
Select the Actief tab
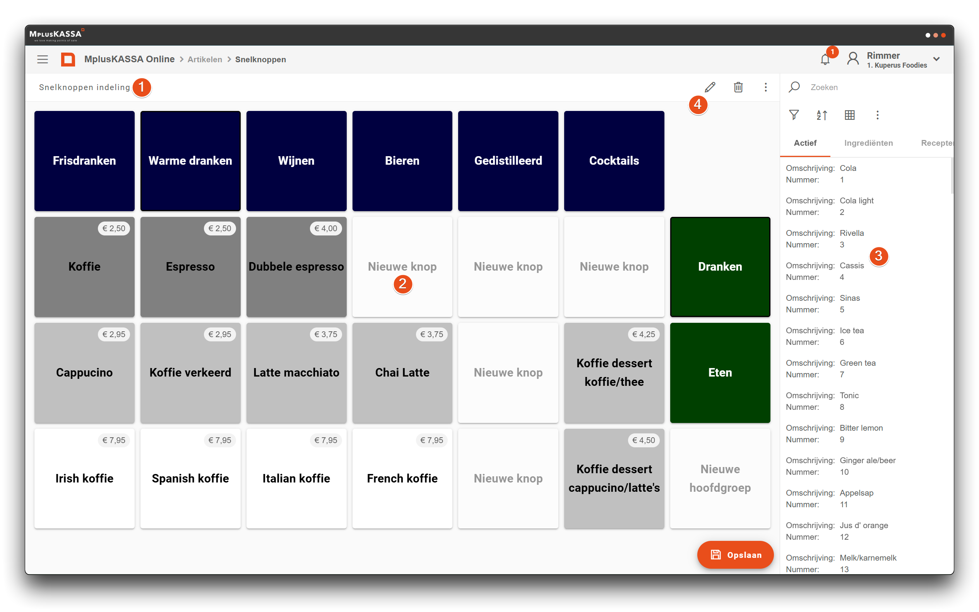805,143
